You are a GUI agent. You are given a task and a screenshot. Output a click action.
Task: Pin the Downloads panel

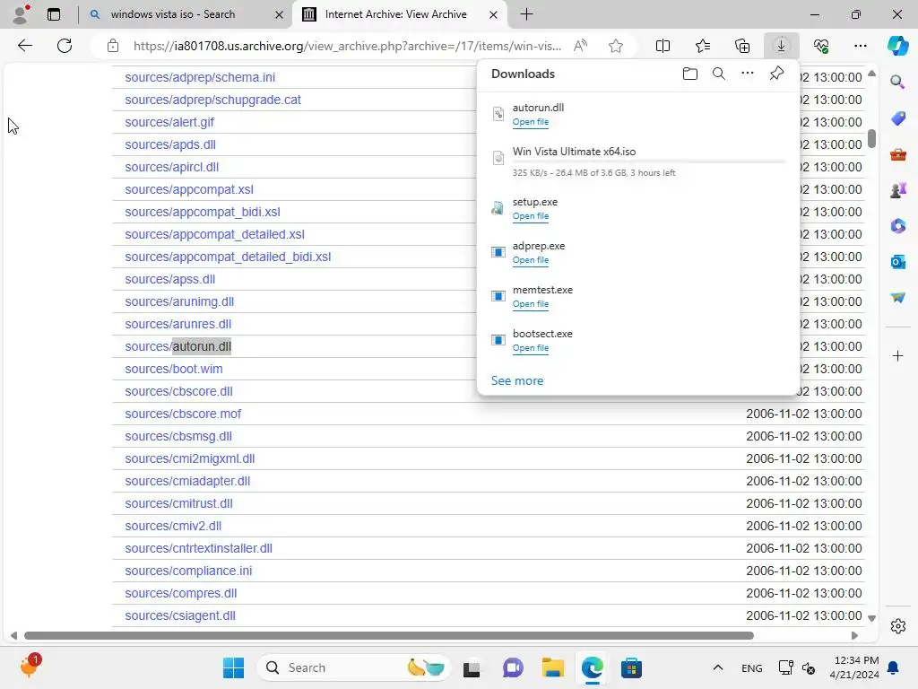[x=776, y=74]
